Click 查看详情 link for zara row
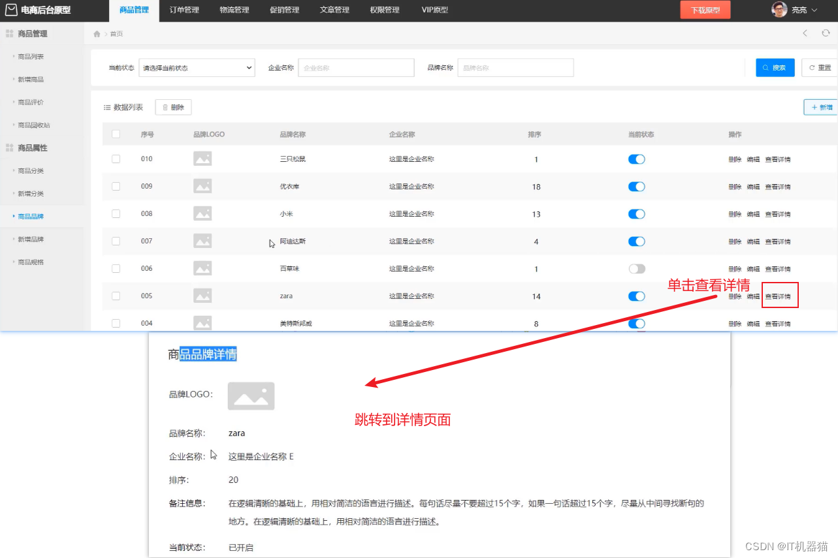Viewport: 838px width, 558px height. pyautogui.click(x=778, y=296)
